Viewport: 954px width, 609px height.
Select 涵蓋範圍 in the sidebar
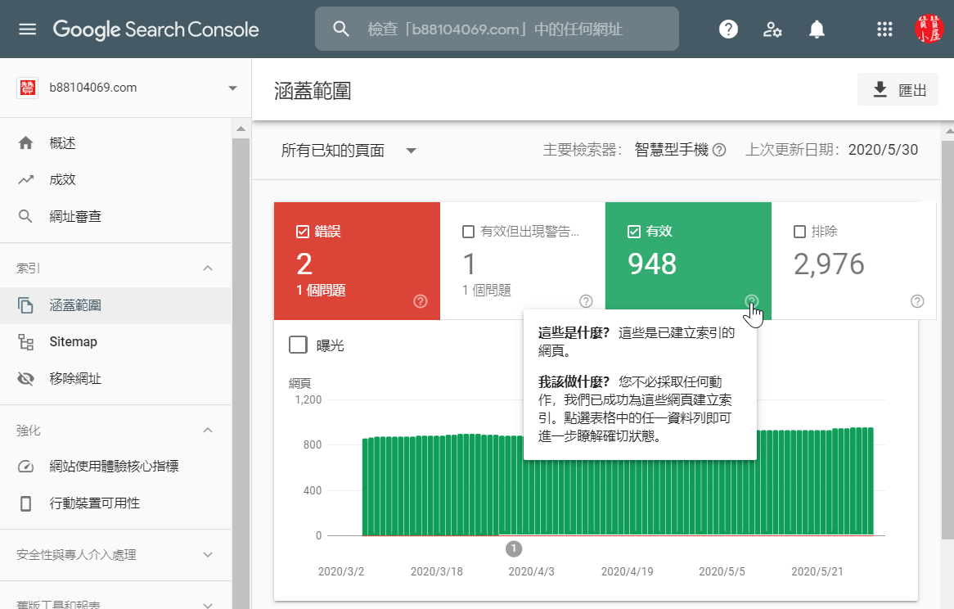tap(115, 305)
